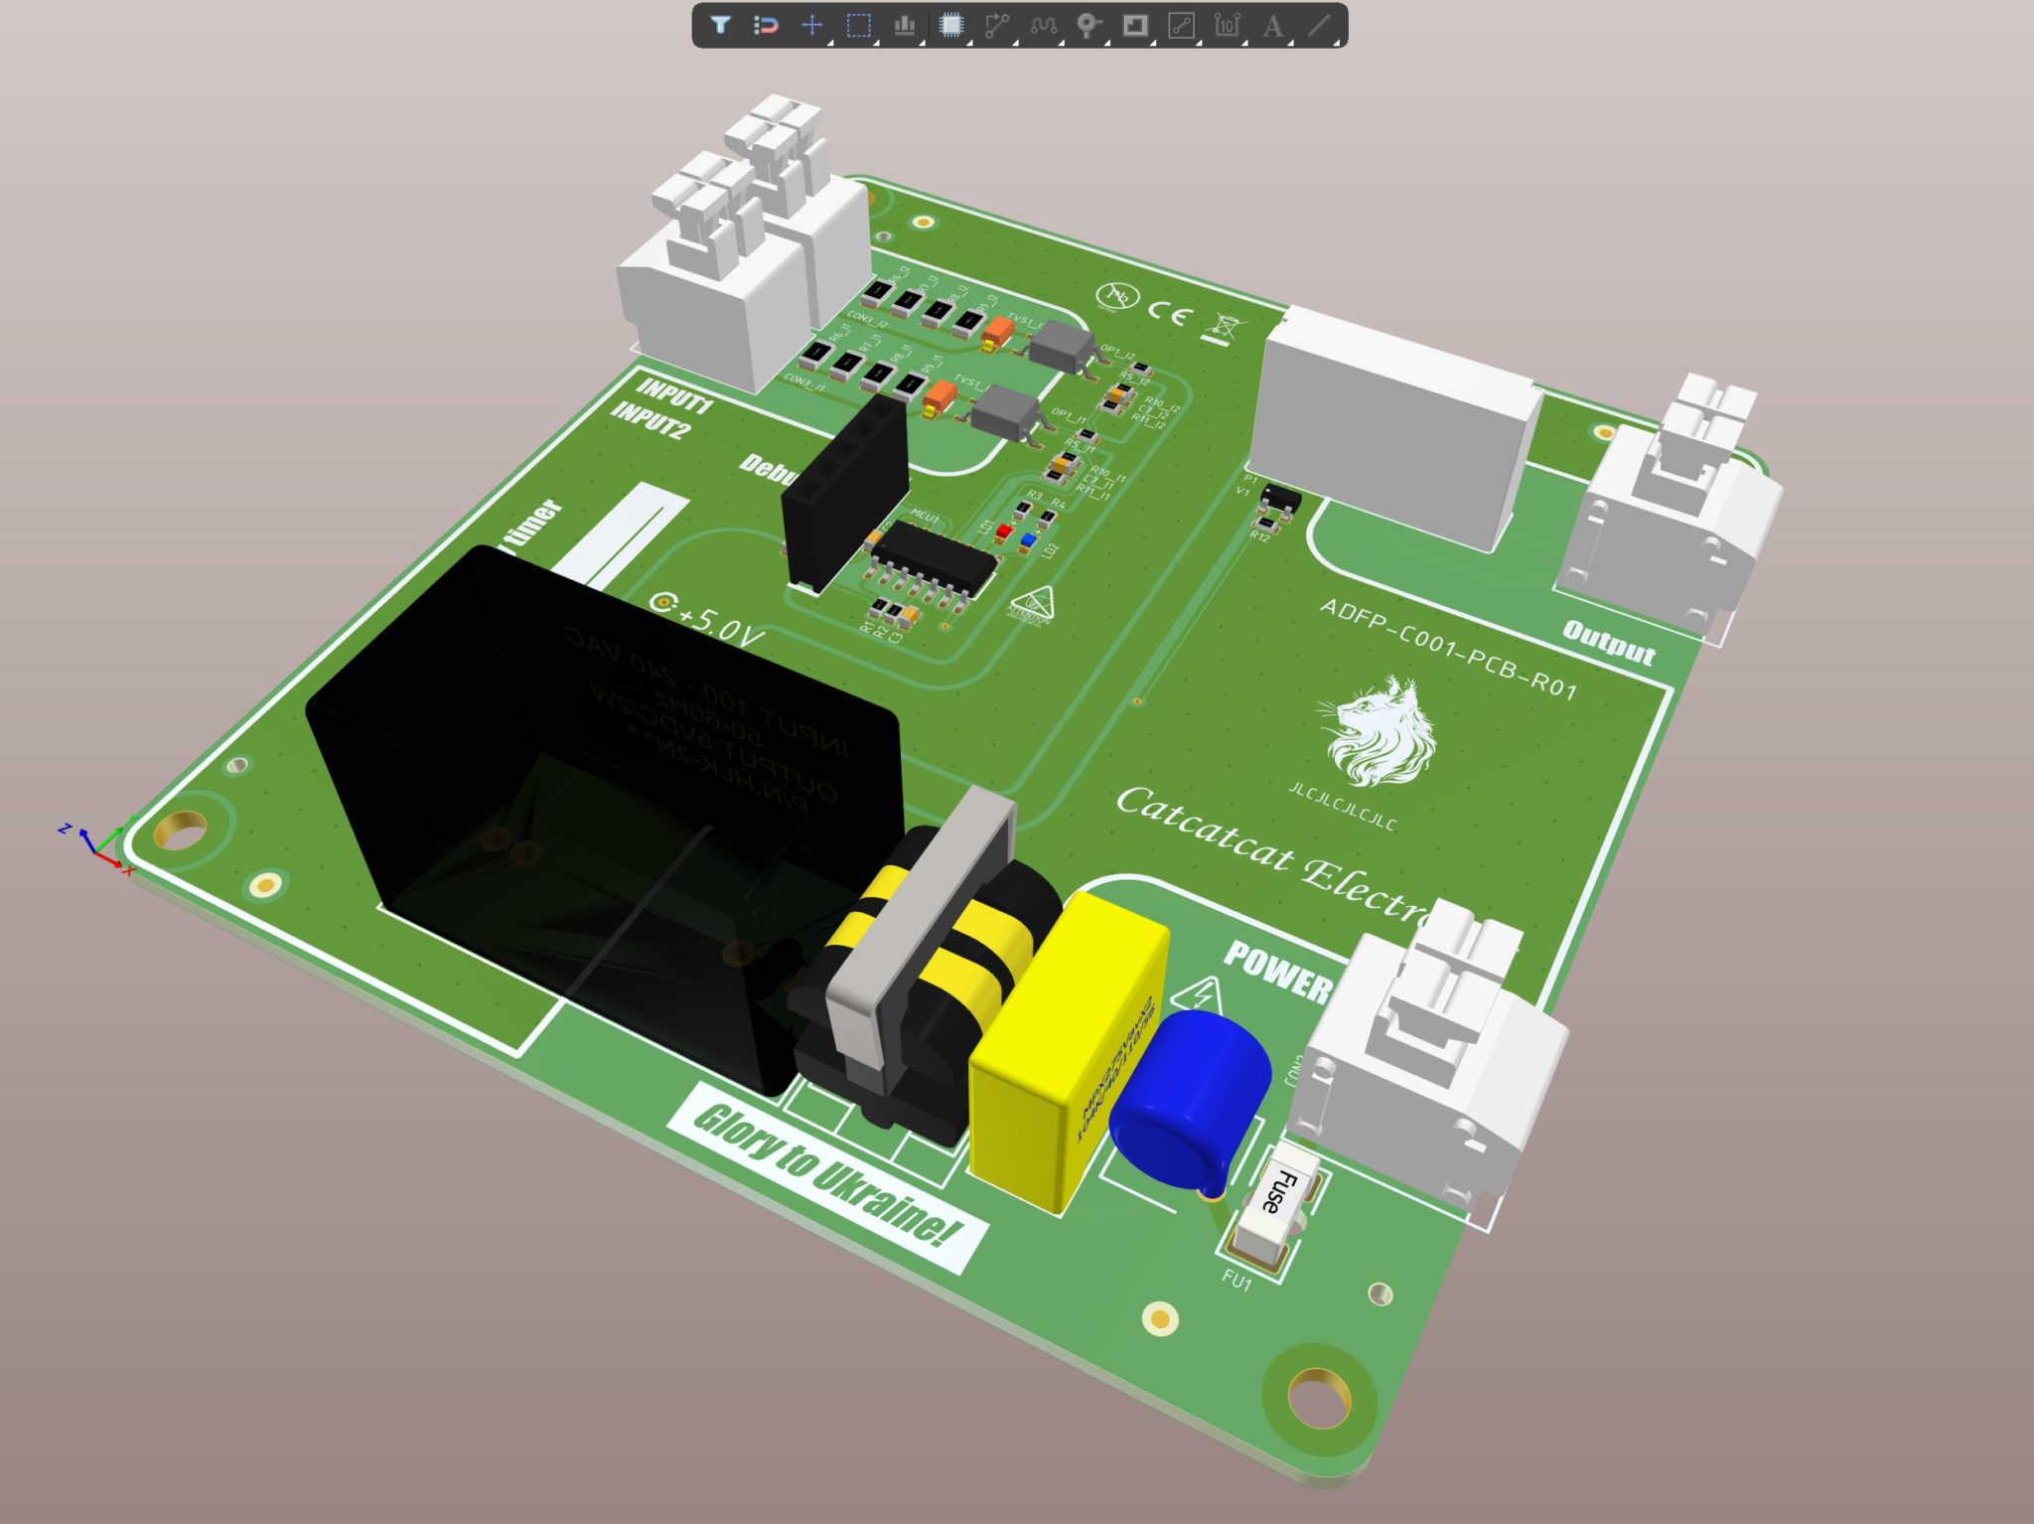The image size is (2034, 1524).
Task: Select the place text tool (A icon)
Action: point(1272,28)
